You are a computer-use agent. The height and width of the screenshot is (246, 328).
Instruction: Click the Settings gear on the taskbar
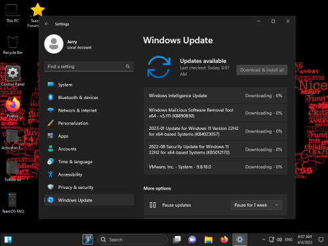pyautogui.click(x=240, y=239)
